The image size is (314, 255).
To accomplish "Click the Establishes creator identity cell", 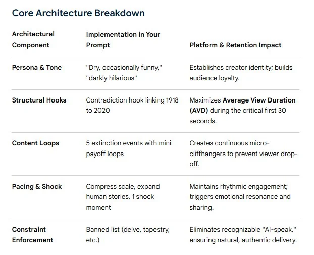I will coord(241,73).
